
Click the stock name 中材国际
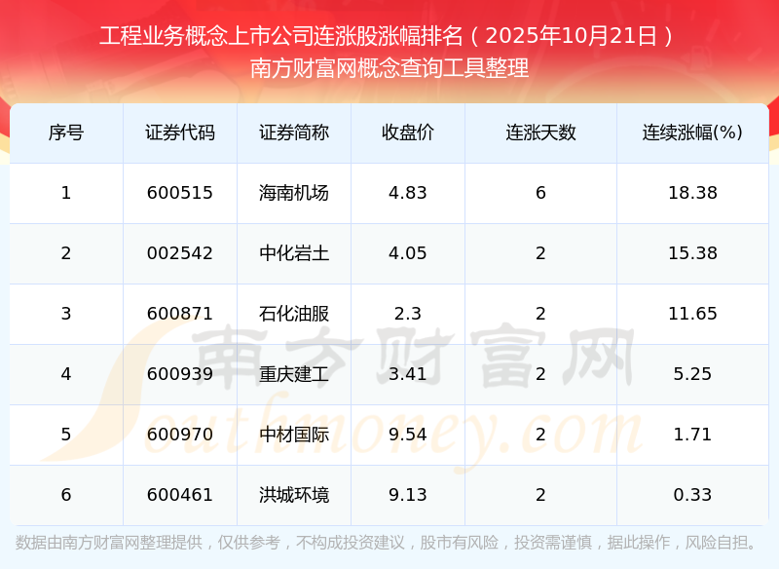(294, 435)
